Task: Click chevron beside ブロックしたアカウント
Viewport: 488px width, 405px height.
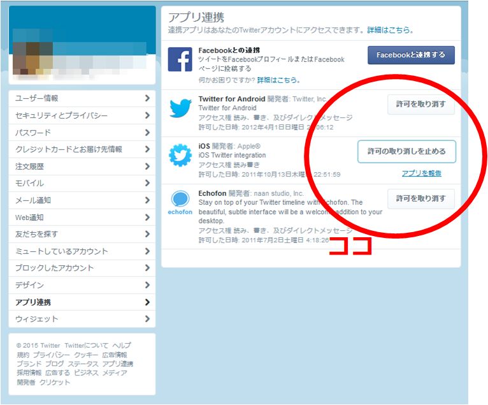Action: pos(148,268)
